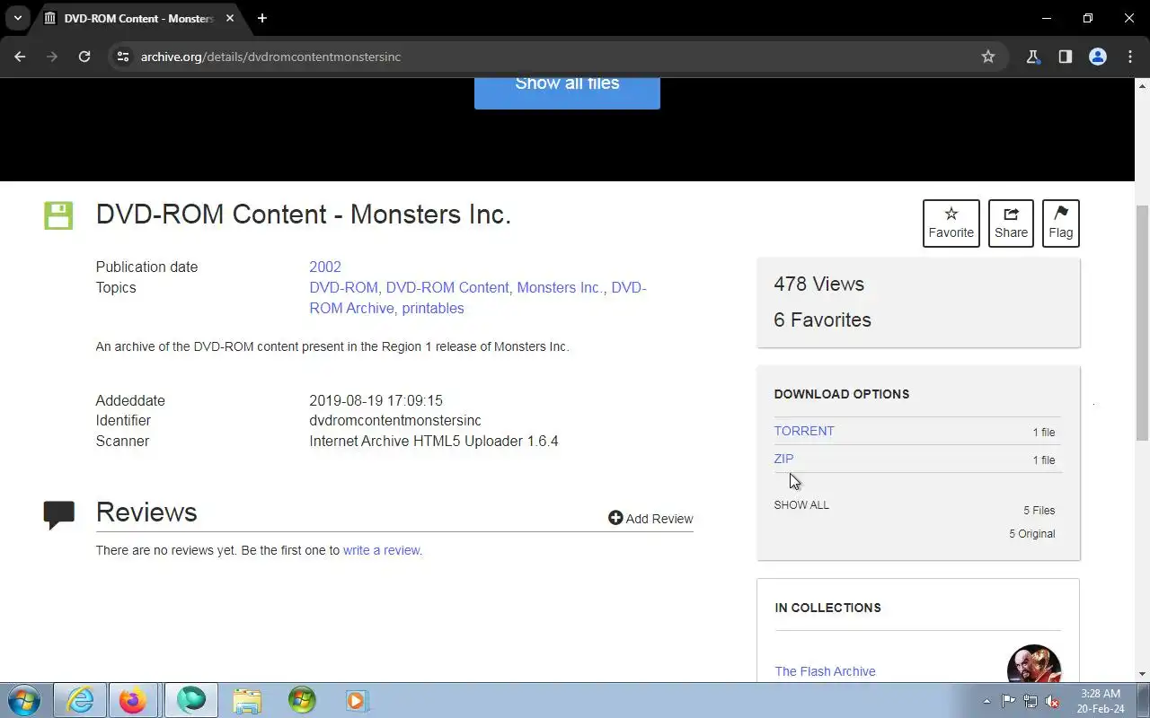Open the media player taskbar icon

tap(357, 700)
